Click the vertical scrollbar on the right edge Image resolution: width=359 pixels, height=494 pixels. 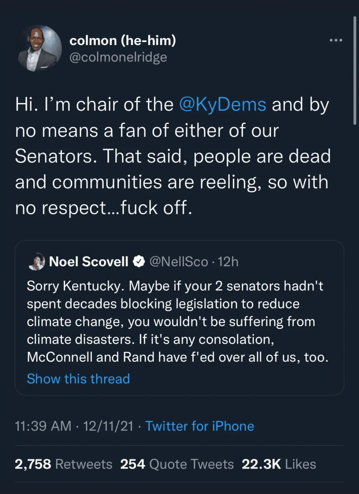355,71
